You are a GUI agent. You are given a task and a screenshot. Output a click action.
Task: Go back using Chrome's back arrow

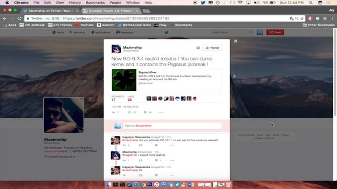(x=5, y=18)
